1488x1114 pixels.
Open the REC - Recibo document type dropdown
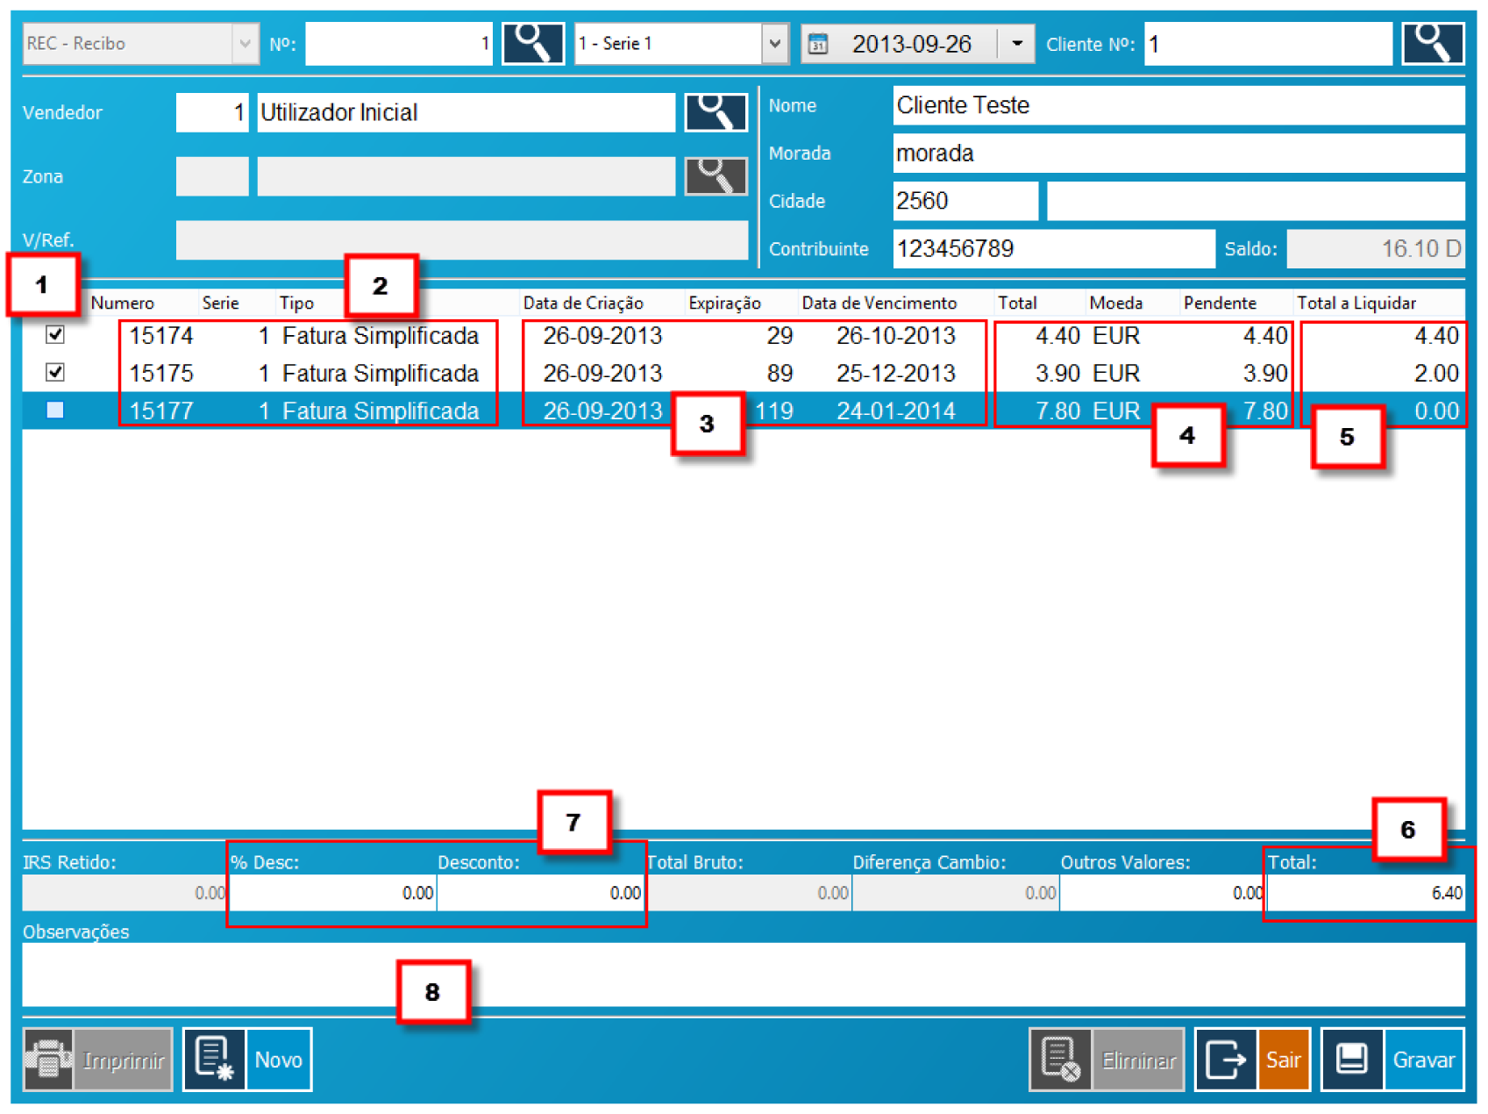244,43
